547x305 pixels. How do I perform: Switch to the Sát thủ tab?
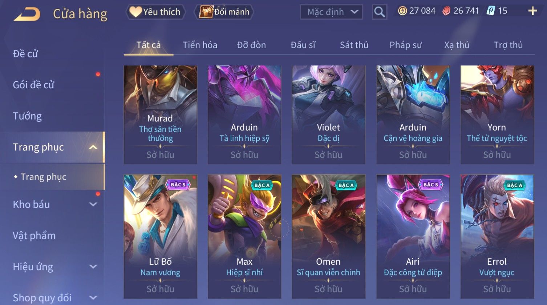click(x=354, y=45)
